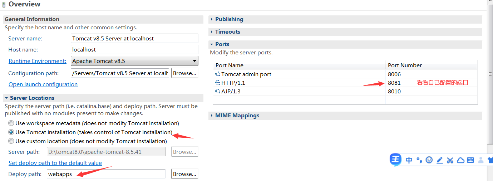Open the skin shirt icon in IME bar

click(x=490, y=160)
